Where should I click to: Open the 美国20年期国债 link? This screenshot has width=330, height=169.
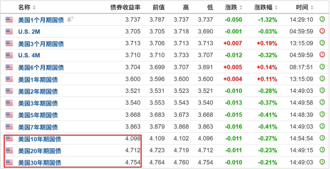[x=39, y=151]
